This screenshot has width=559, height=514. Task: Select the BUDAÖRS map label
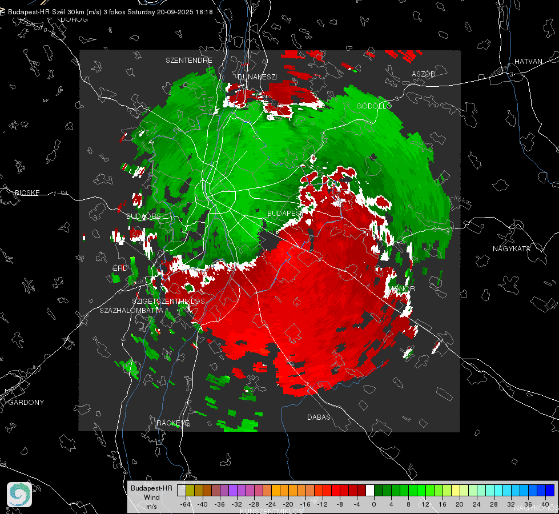(x=144, y=216)
